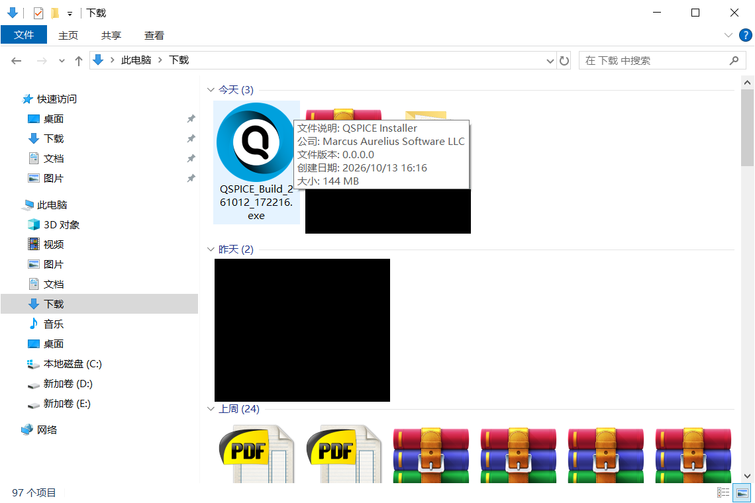The height and width of the screenshot is (503, 755).
Task: Toggle pin beside 图片 in quick access
Action: click(191, 179)
